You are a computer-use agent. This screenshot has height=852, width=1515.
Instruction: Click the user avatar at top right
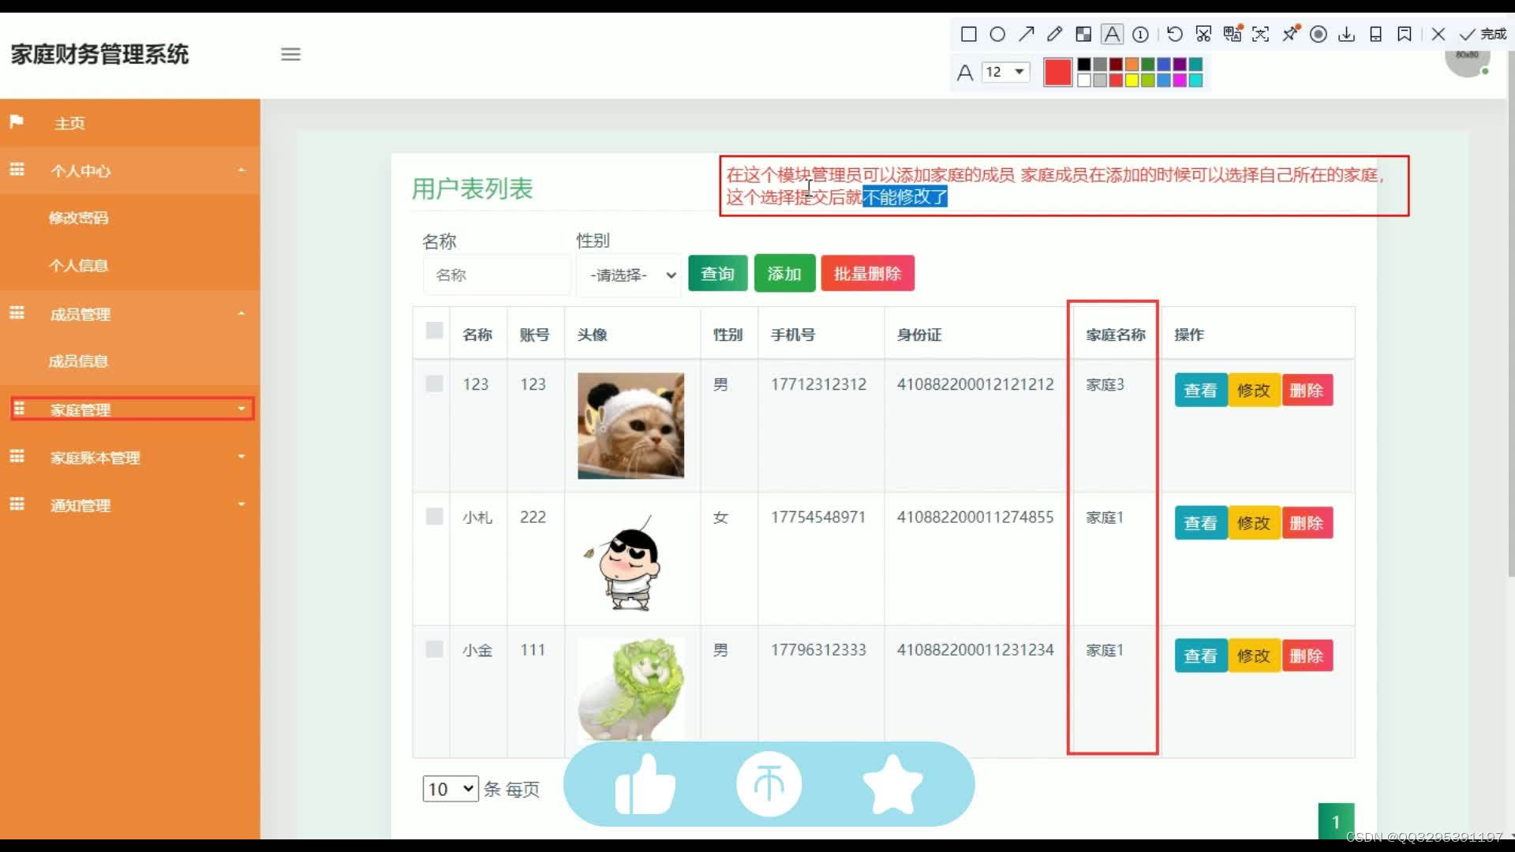tap(1468, 58)
